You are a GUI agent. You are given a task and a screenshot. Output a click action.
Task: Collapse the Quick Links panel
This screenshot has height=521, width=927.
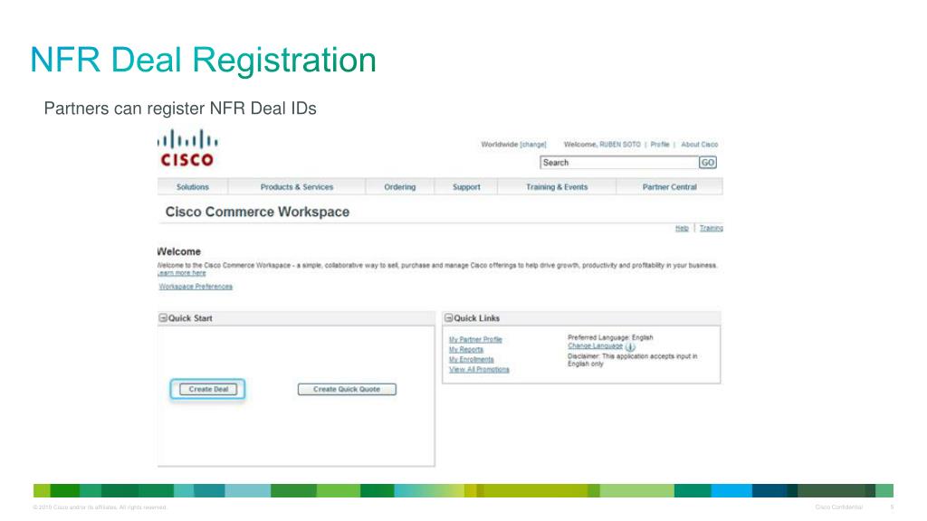(x=448, y=317)
